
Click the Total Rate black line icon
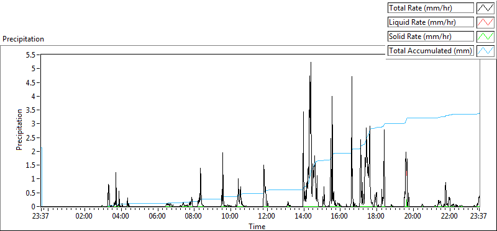tap(486, 8)
